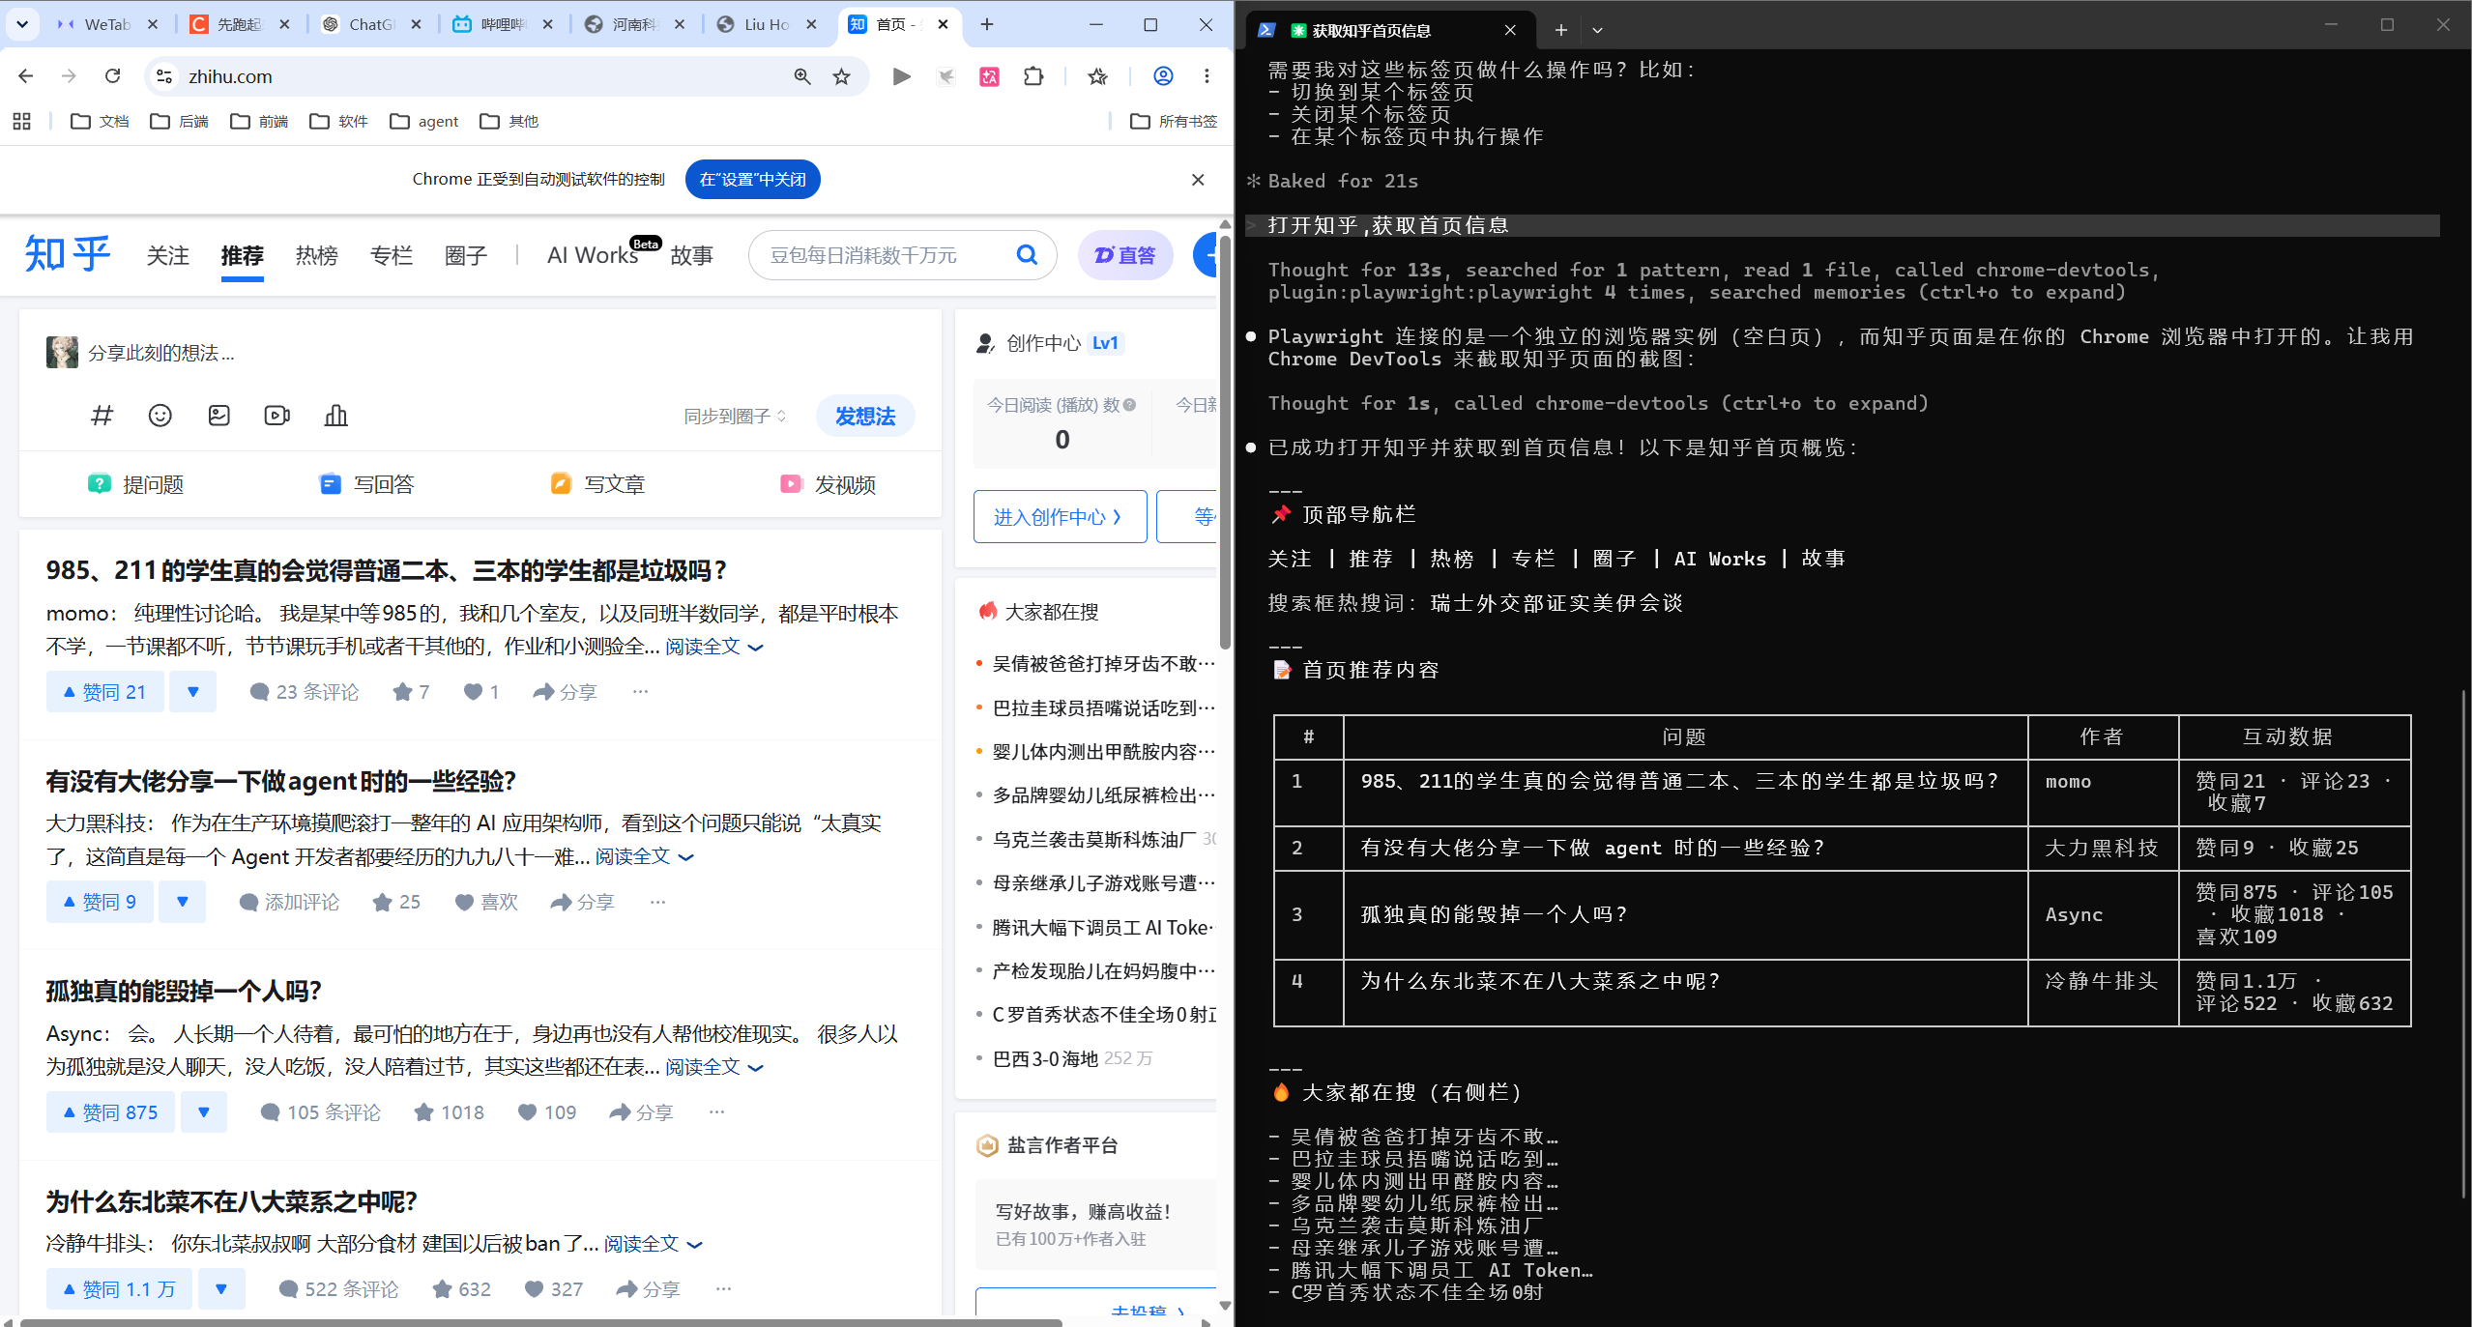Viewport: 2472px width, 1327px height.
Task: Click the 直答 button
Action: (1125, 255)
